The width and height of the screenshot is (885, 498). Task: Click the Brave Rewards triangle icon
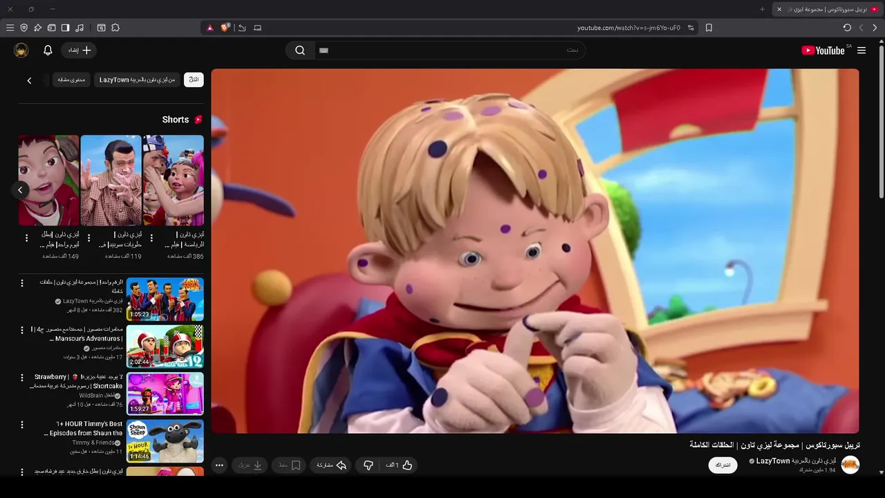[x=210, y=28]
